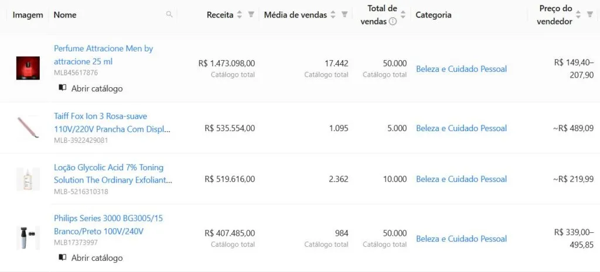The width and height of the screenshot is (600, 272).
Task: Click the Taiff hair straightener thumbnail
Action: [x=28, y=128]
